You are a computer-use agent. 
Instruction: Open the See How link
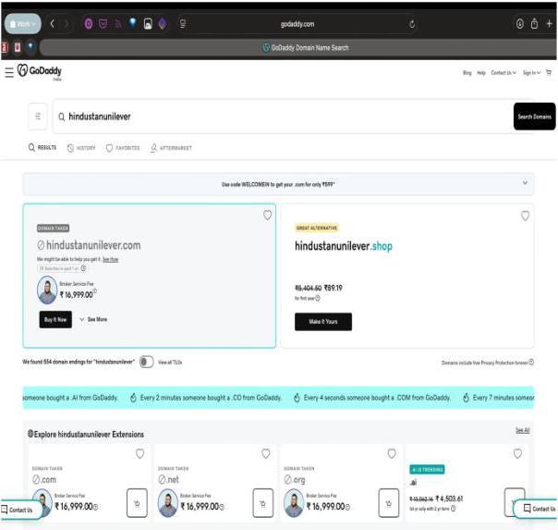pyautogui.click(x=110, y=259)
